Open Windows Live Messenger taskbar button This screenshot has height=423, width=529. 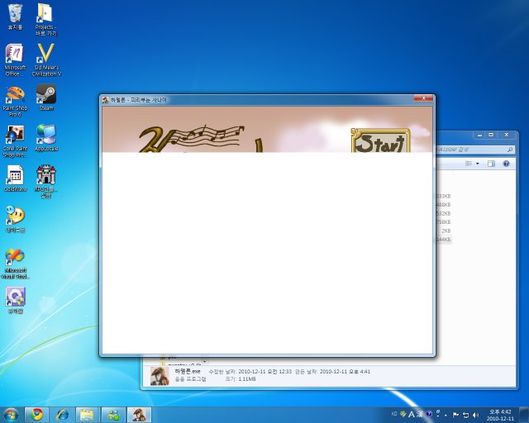113,415
